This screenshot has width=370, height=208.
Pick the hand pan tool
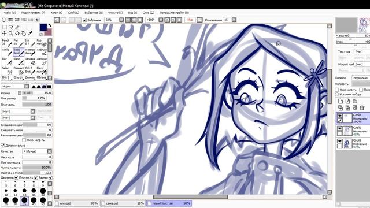click(24, 34)
